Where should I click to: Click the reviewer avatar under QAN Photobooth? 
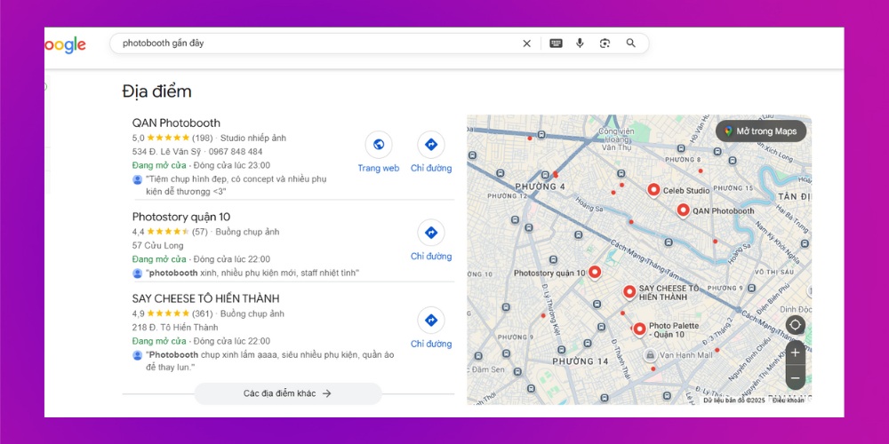[x=137, y=179]
